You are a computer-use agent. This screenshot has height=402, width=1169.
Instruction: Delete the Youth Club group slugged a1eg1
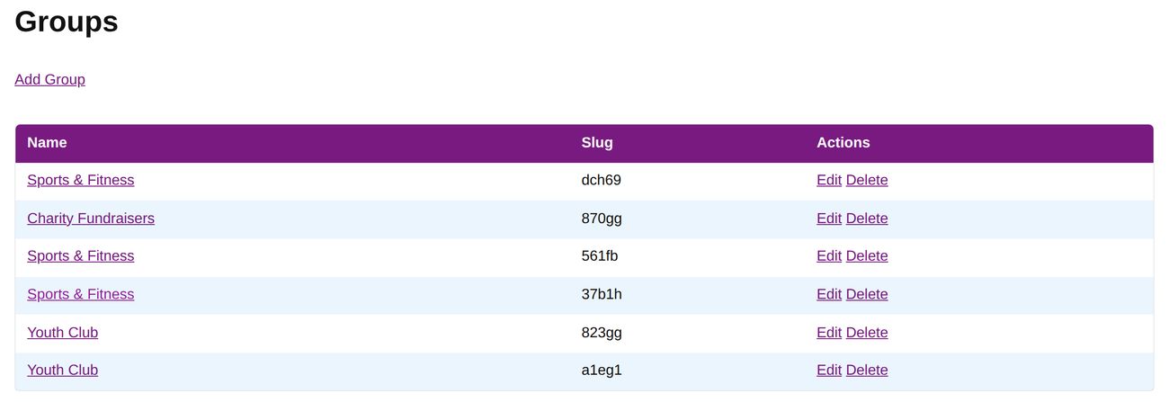click(x=867, y=371)
